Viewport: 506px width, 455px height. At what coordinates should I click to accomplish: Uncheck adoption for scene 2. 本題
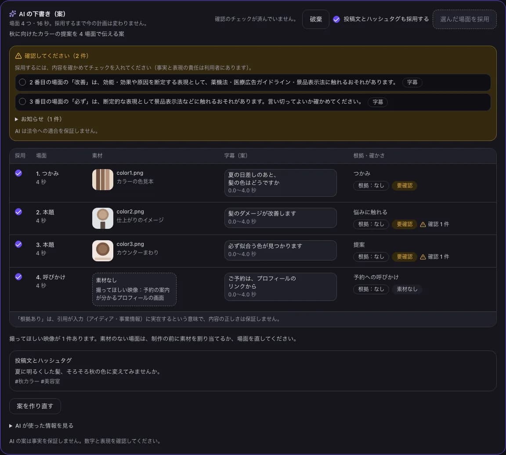coord(18,212)
